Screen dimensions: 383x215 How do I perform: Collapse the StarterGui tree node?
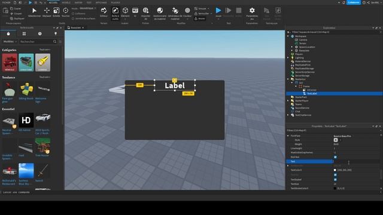tap(288, 79)
